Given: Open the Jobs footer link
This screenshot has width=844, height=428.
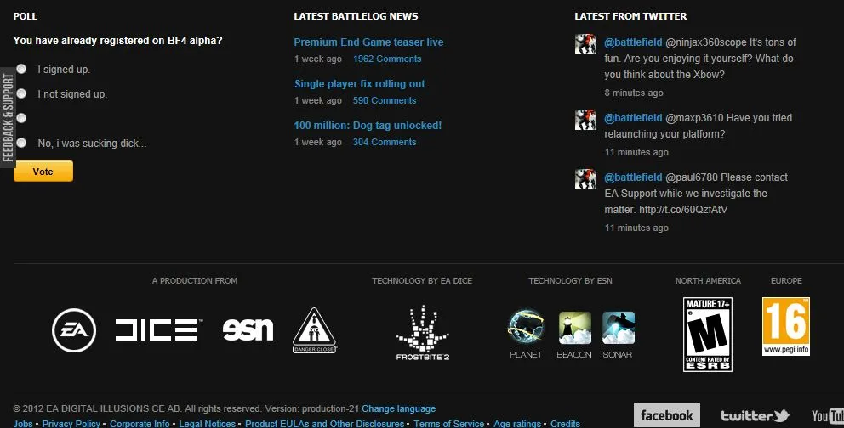Looking at the screenshot, I should pos(23,424).
